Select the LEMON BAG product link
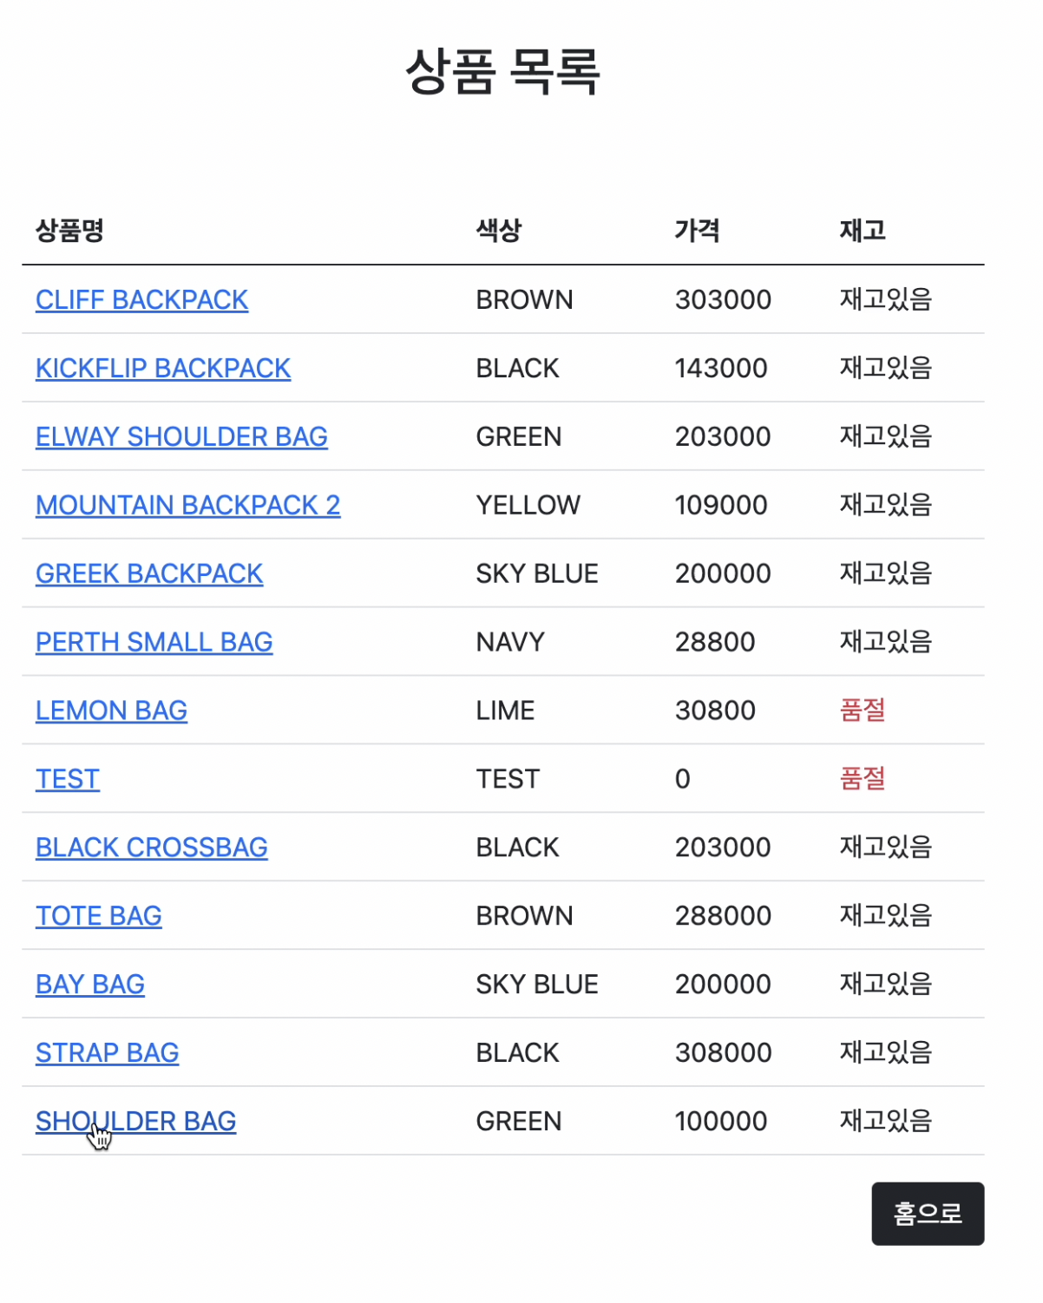This screenshot has height=1303, width=1043. click(x=111, y=710)
